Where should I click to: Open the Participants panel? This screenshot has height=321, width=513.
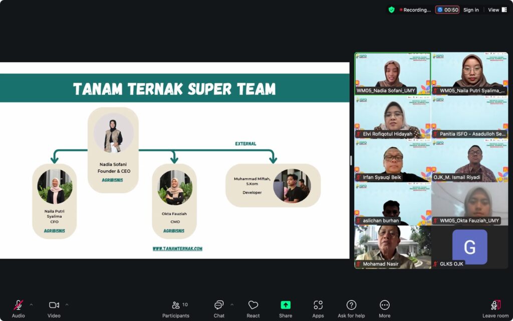(176, 308)
